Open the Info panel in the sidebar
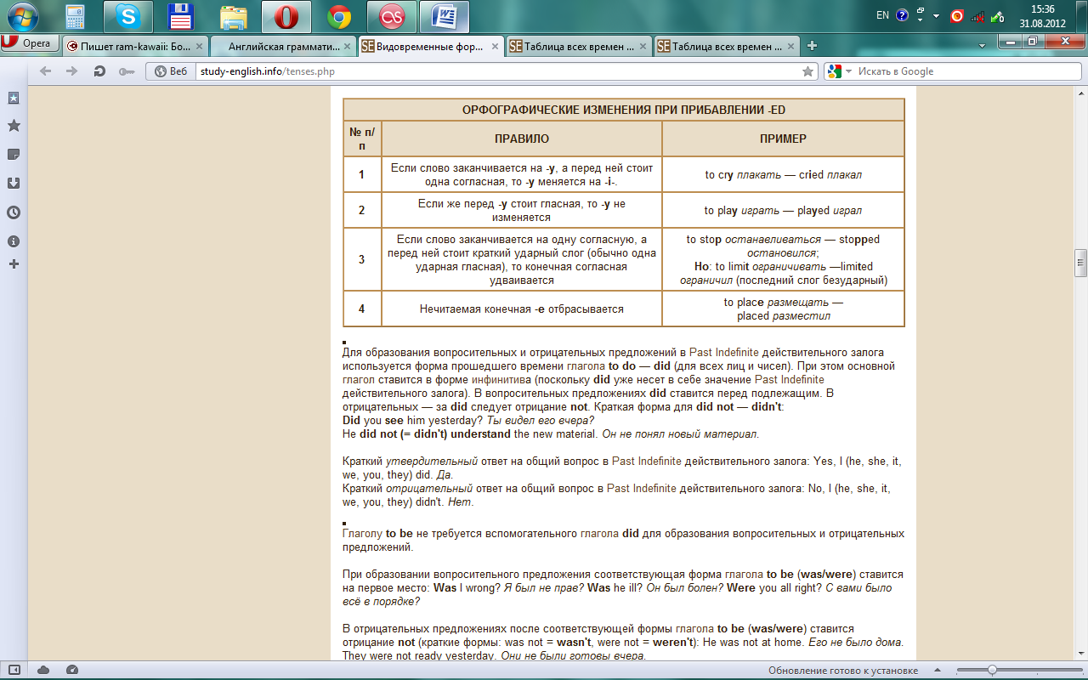 14,241
